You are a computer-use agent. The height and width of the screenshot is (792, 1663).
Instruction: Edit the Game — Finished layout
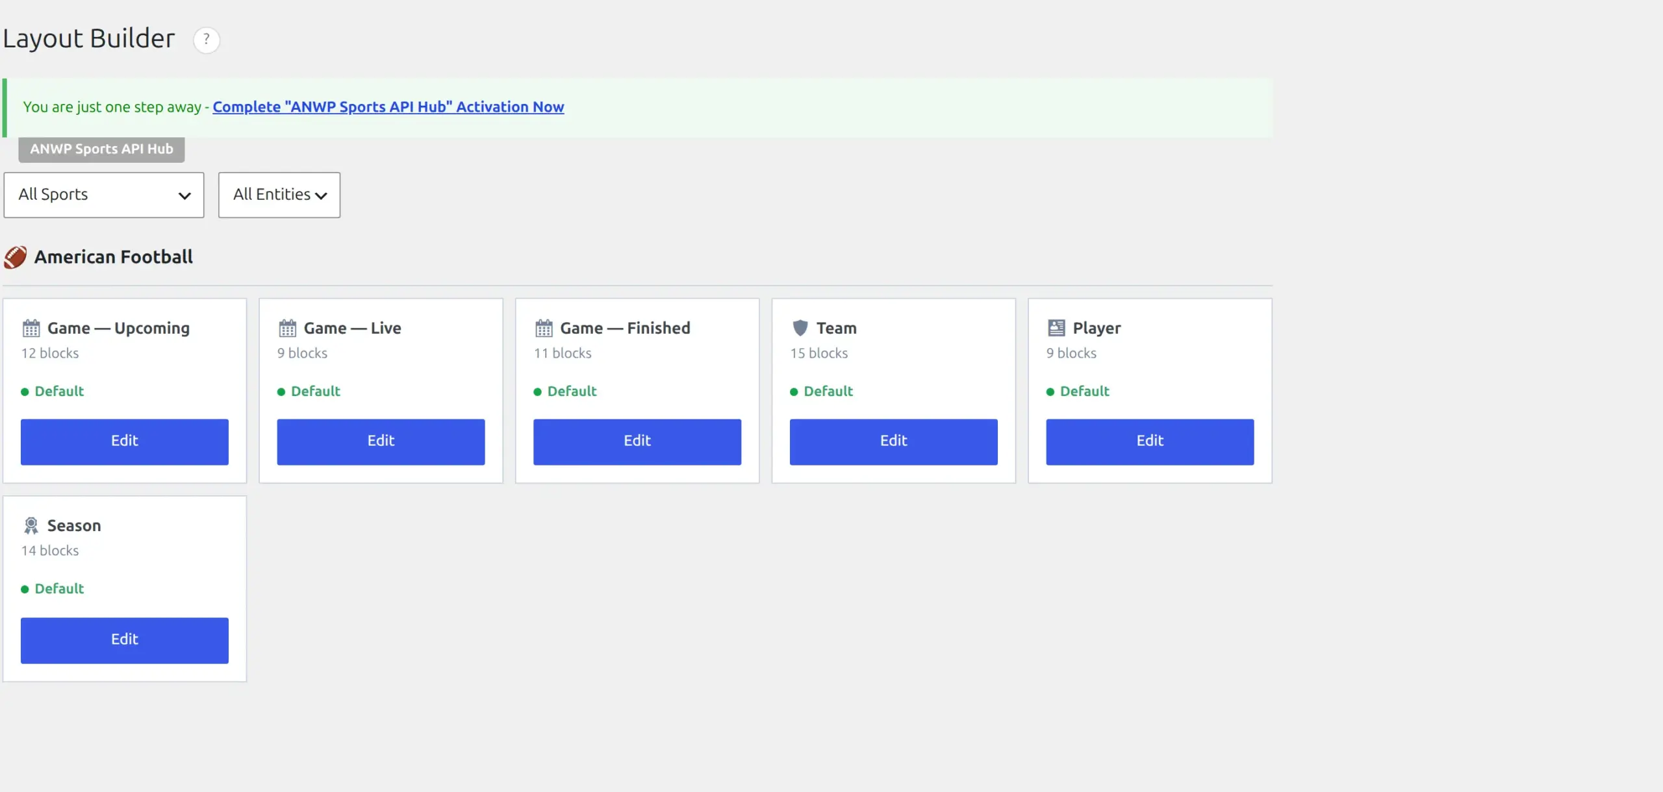tap(637, 441)
